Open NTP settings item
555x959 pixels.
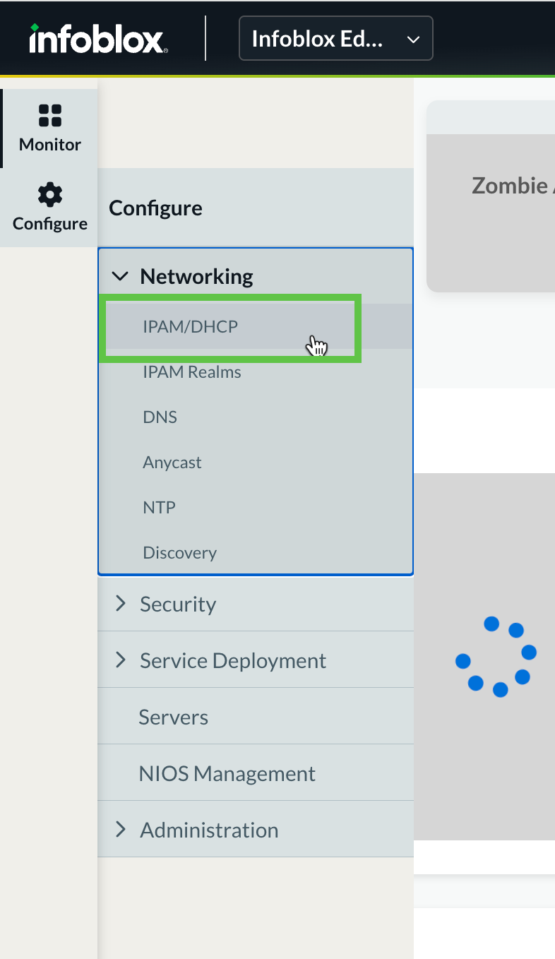(x=160, y=508)
